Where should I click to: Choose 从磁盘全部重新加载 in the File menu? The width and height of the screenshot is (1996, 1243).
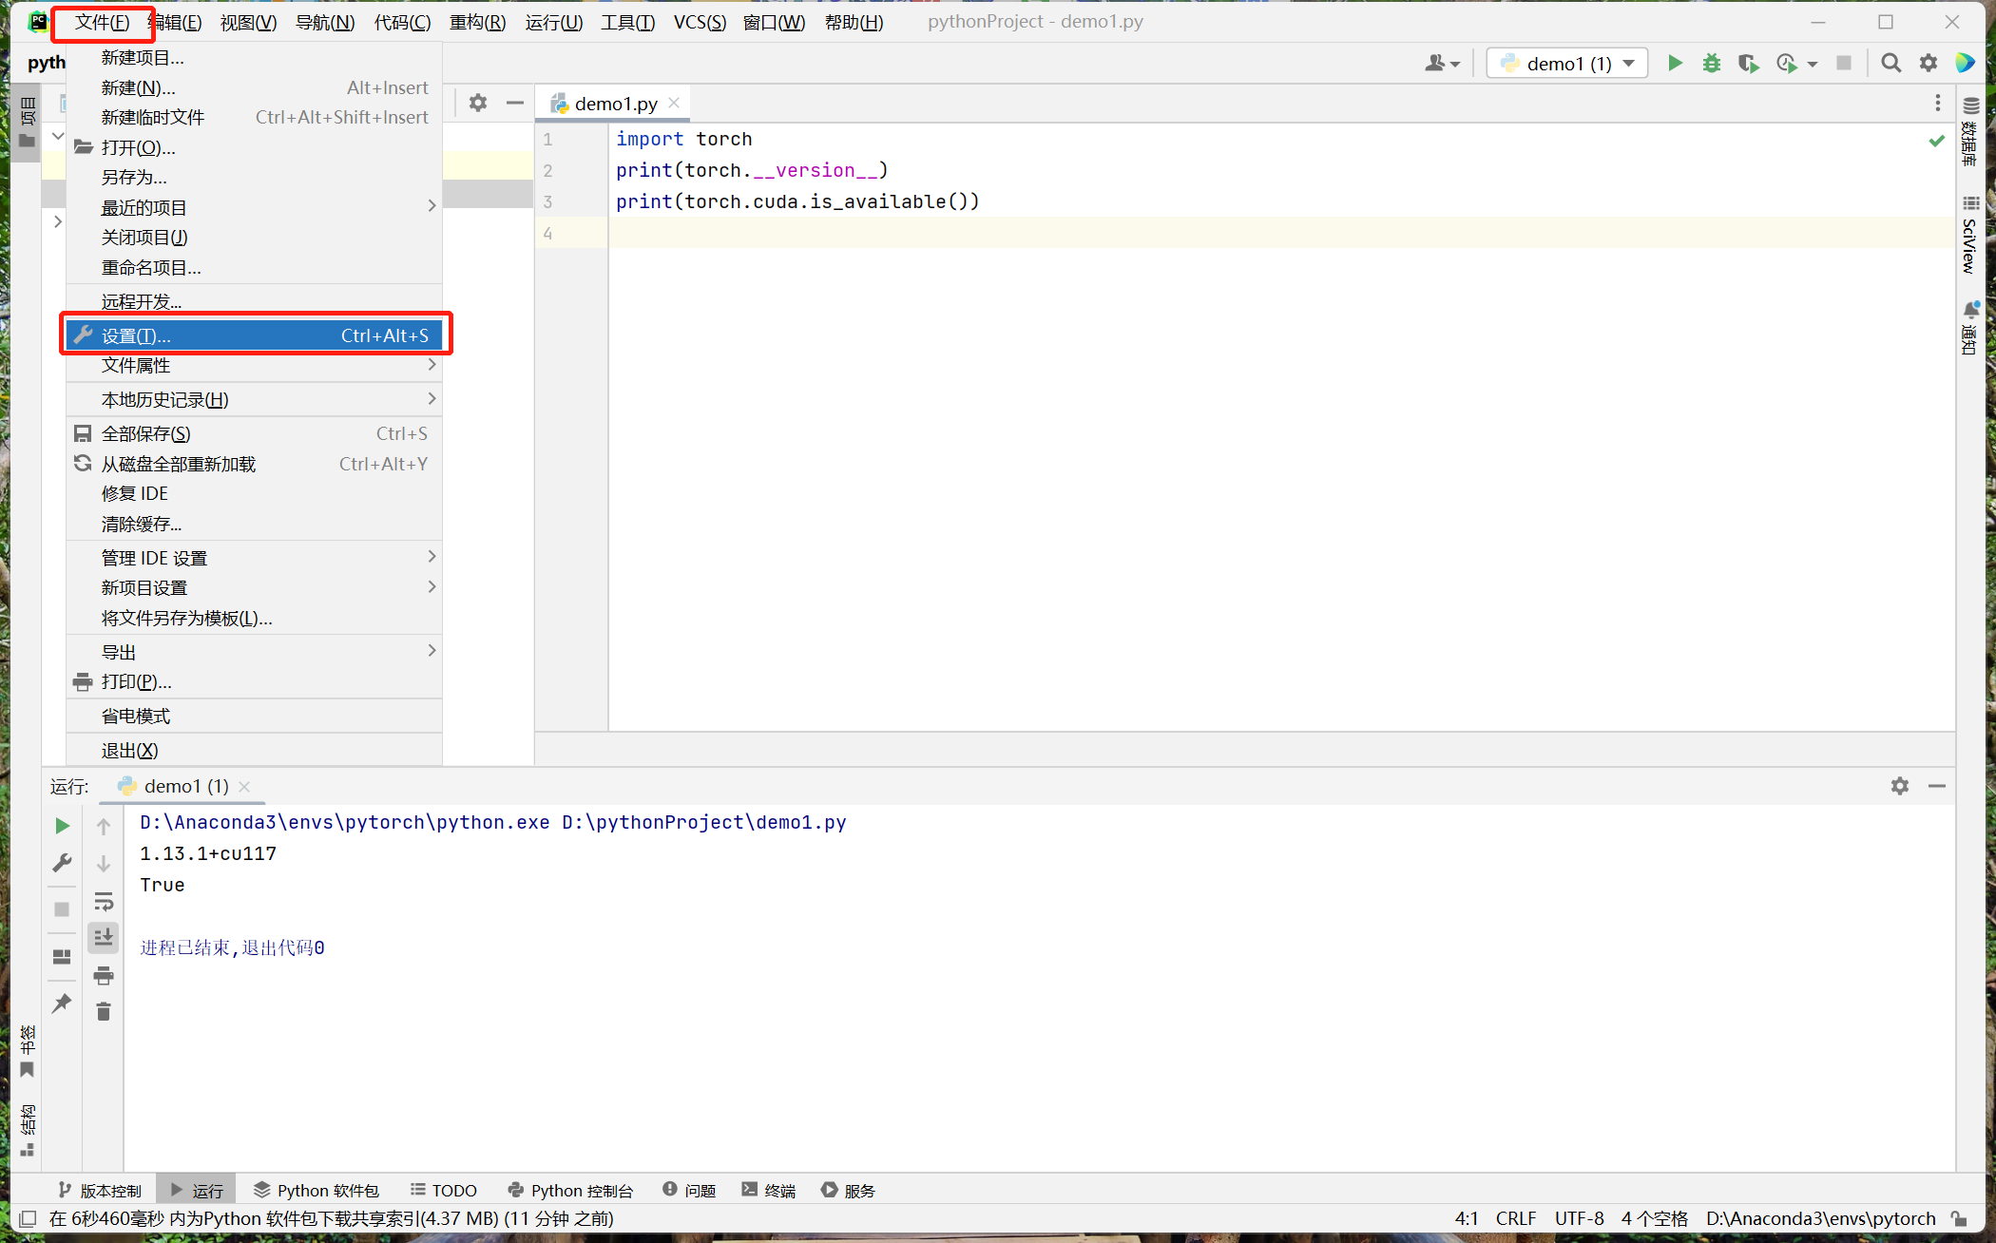pos(255,464)
